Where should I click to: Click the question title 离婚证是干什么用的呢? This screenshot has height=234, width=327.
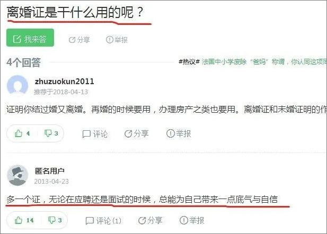click(75, 12)
